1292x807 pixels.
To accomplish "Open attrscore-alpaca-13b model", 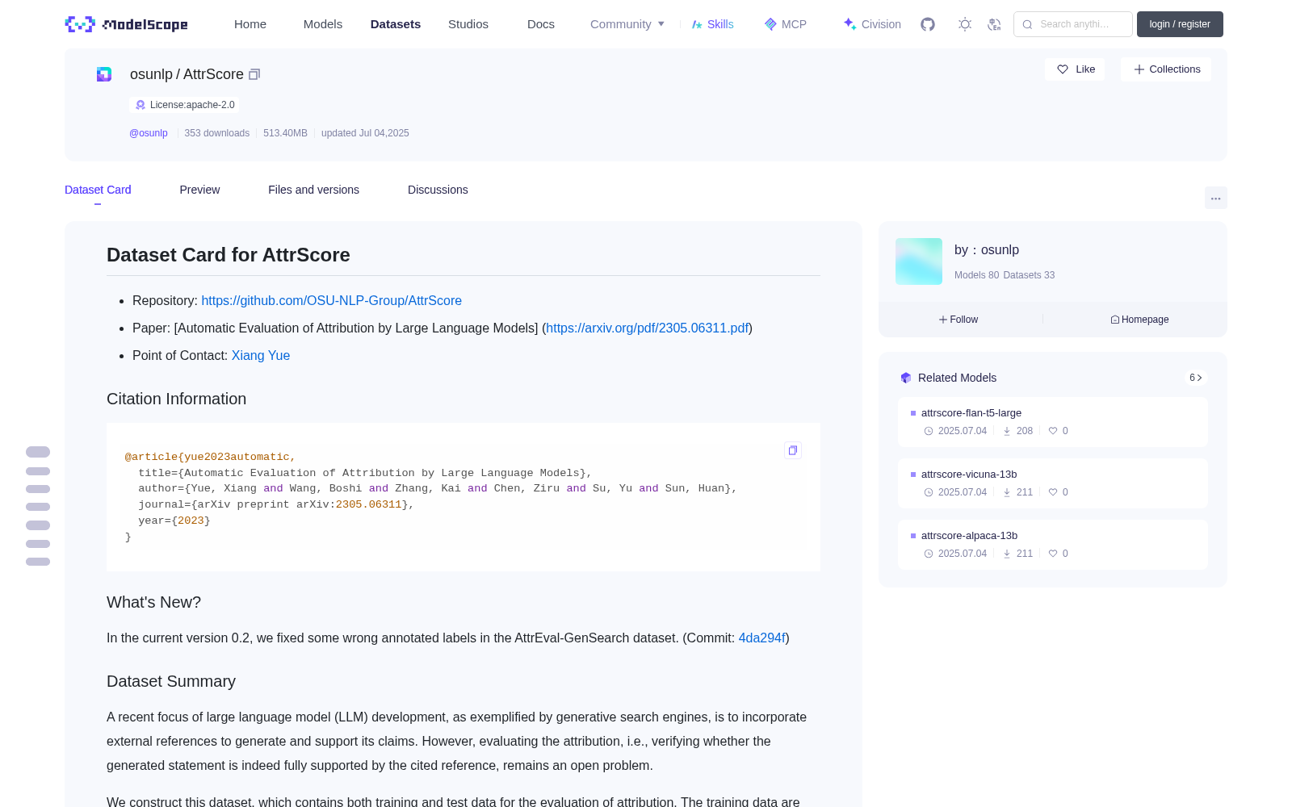I will (x=1053, y=545).
